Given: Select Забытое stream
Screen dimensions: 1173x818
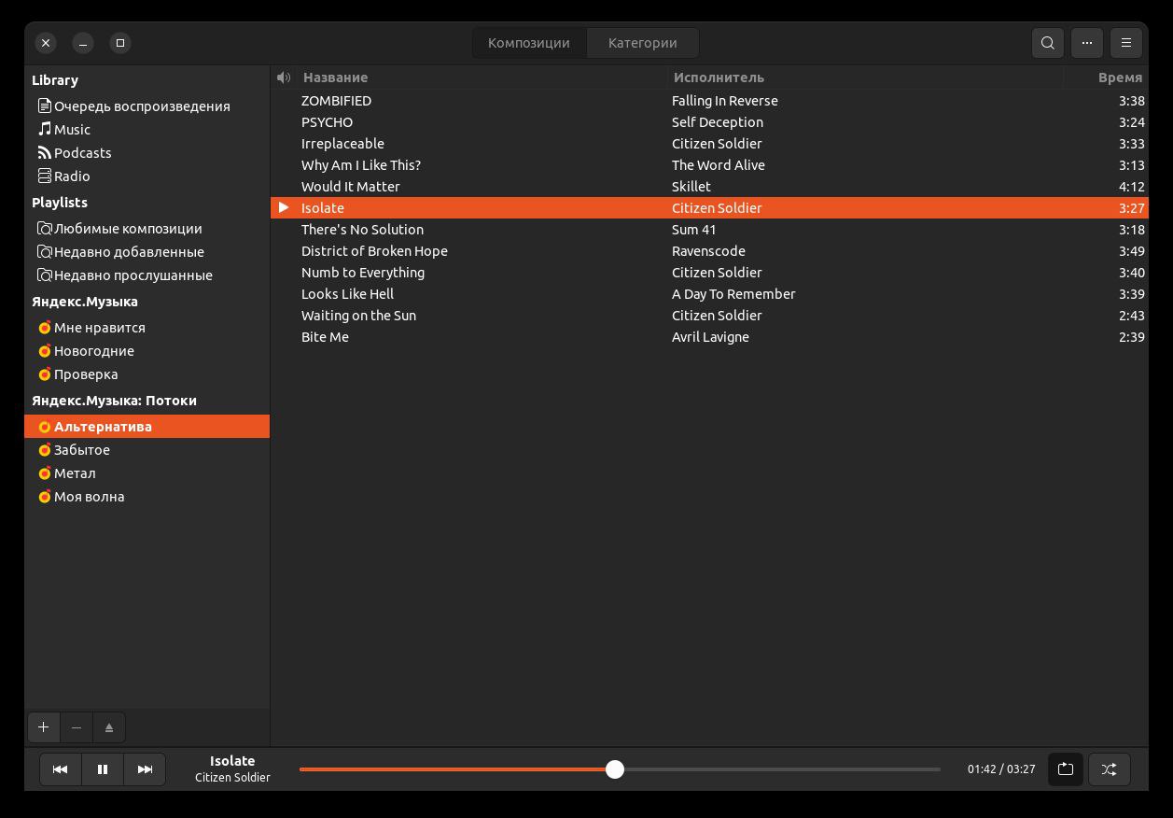Looking at the screenshot, I should (x=147, y=450).
